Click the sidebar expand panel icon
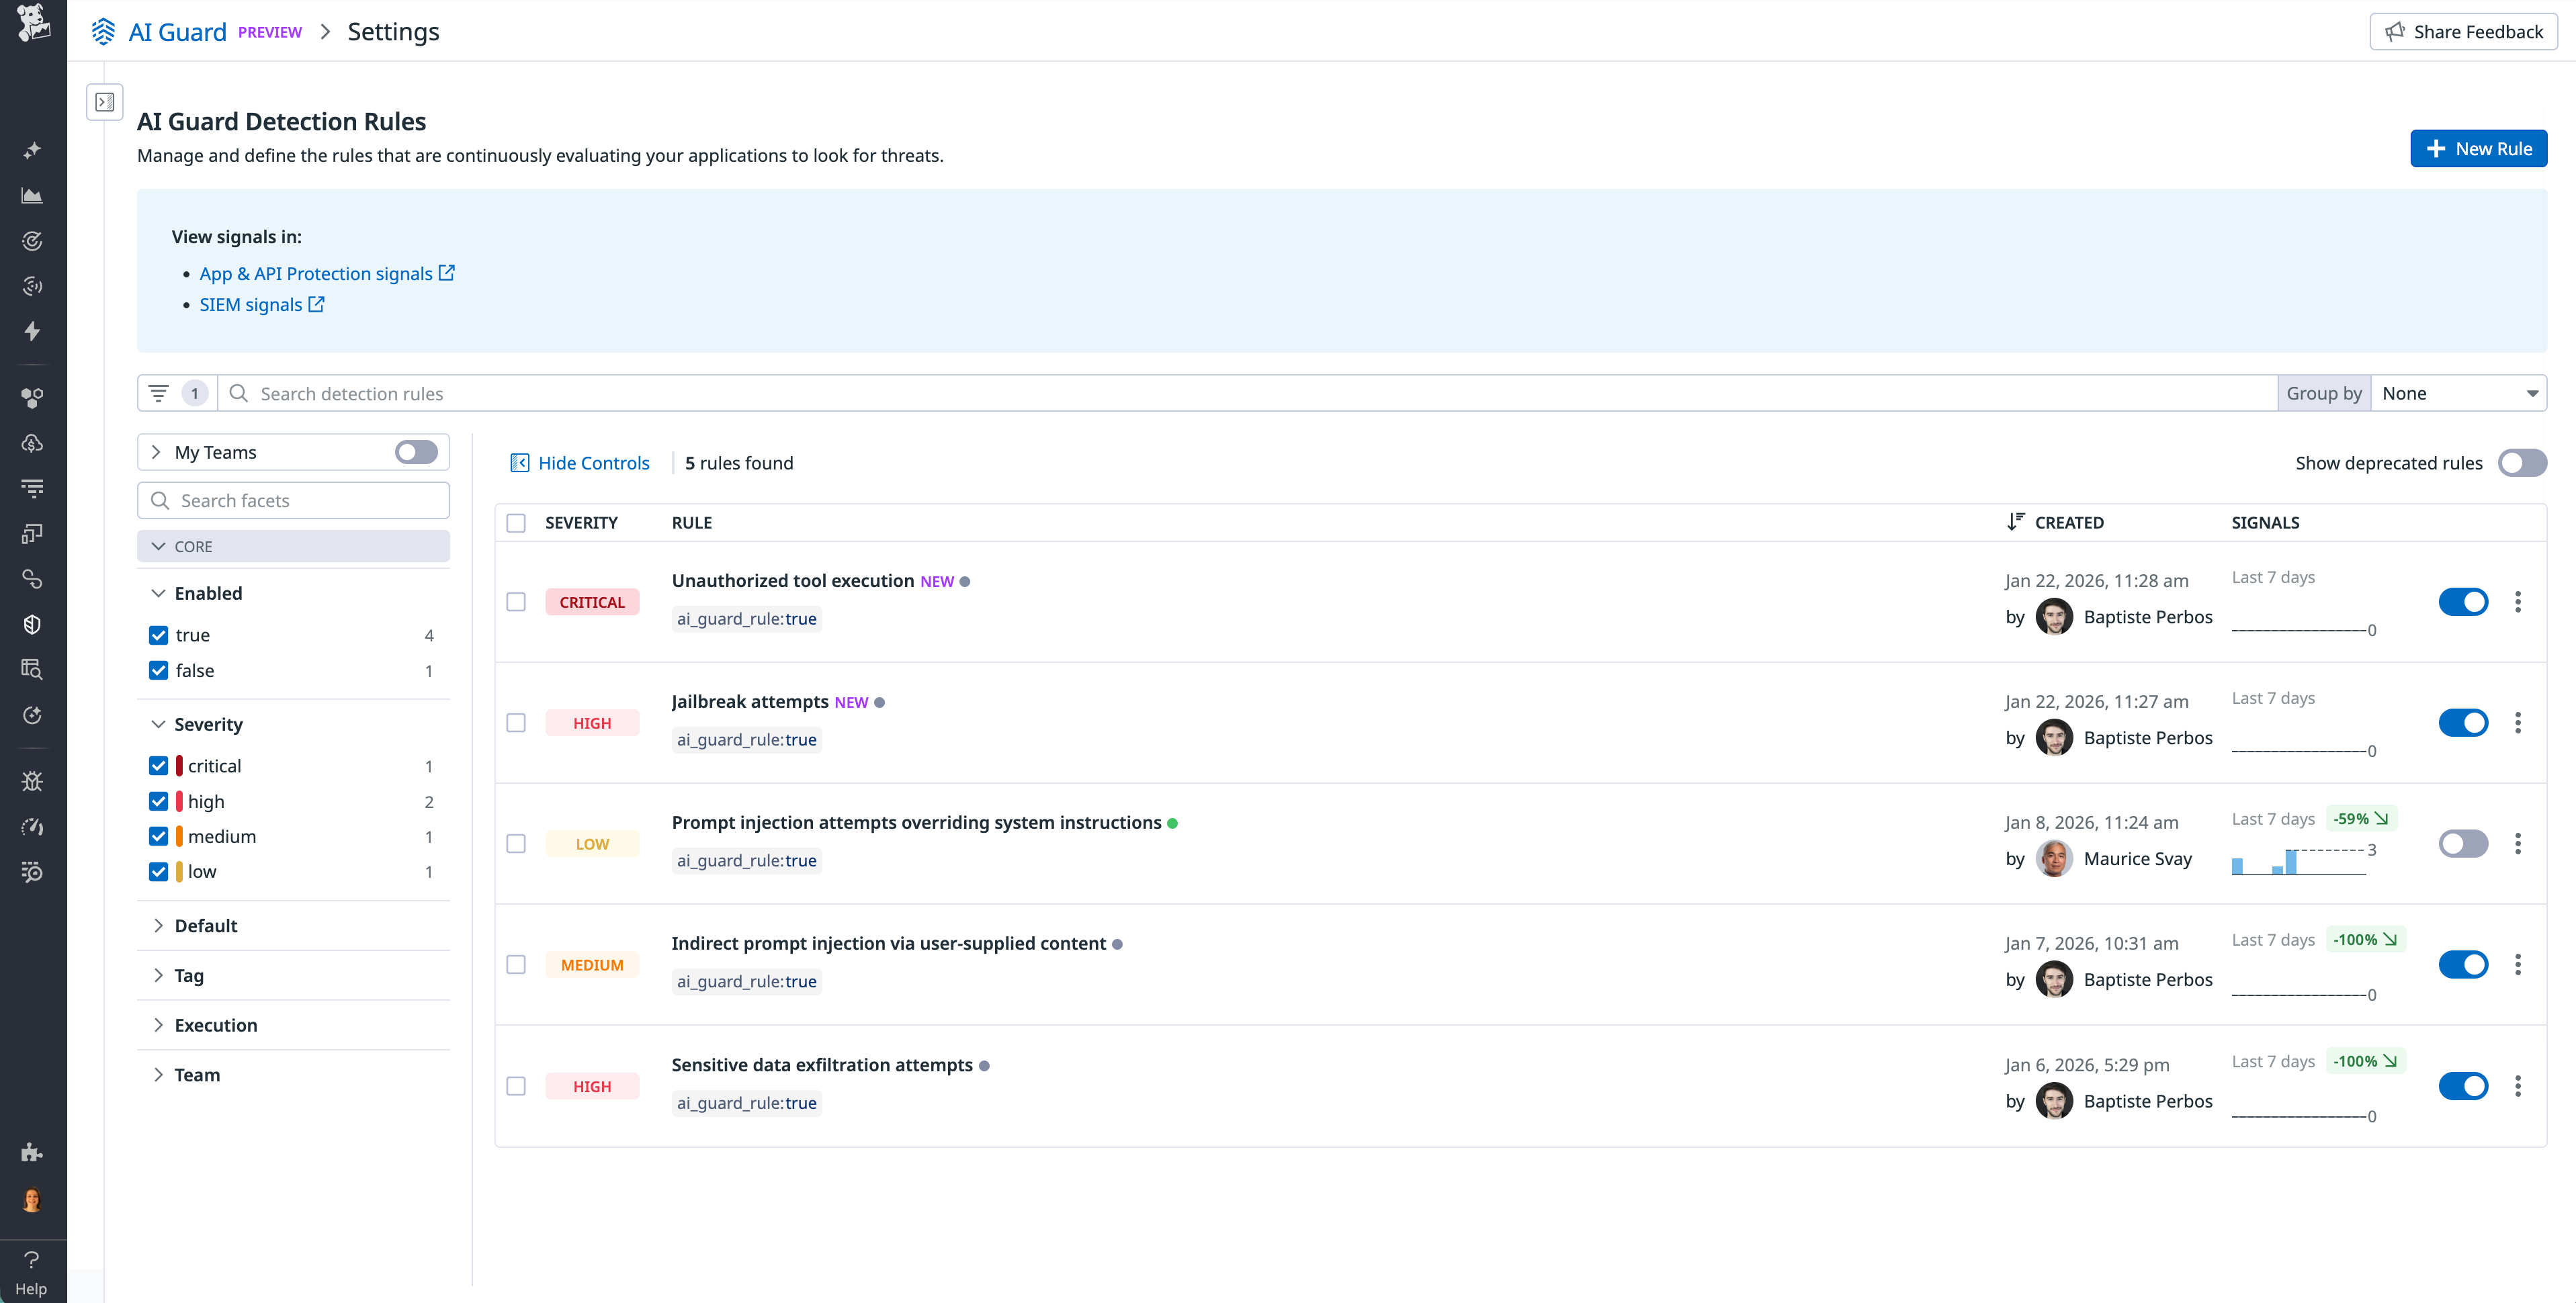Image resolution: width=2576 pixels, height=1303 pixels. coord(105,102)
